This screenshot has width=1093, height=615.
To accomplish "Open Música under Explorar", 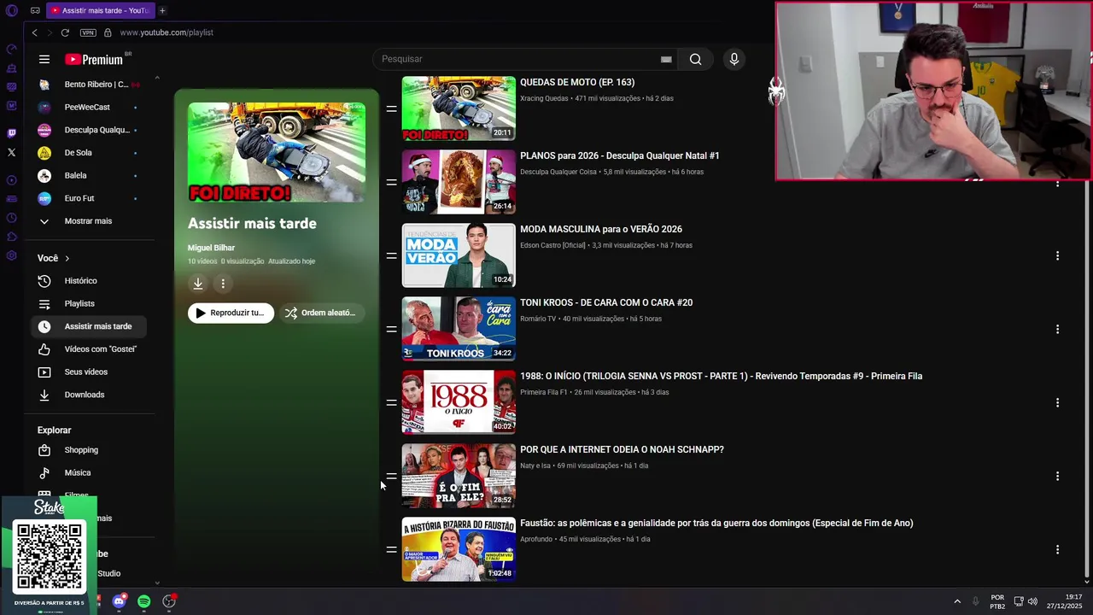I will [88, 472].
